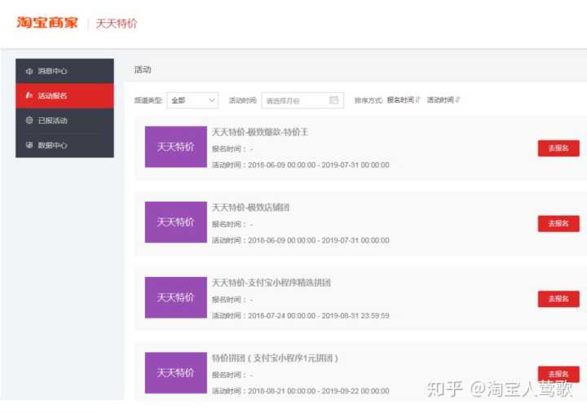Click 去报名 for 特价拼团 1元拼团
The width and height of the screenshot is (587, 413).
(558, 374)
